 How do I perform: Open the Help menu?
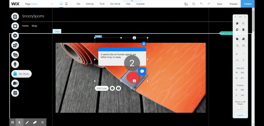(128, 4)
